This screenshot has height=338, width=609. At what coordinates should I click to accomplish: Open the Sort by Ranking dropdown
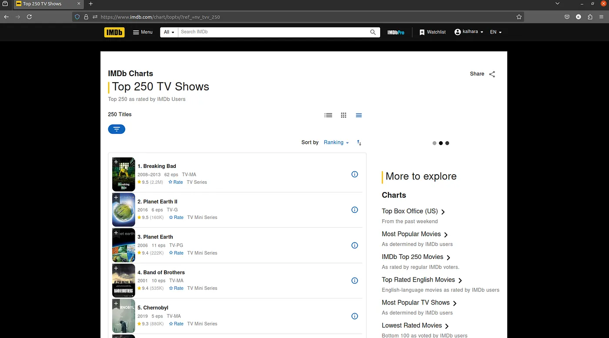(336, 142)
